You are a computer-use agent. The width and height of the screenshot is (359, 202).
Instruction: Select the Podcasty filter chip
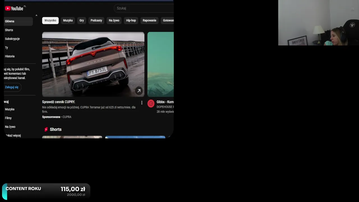click(x=96, y=20)
